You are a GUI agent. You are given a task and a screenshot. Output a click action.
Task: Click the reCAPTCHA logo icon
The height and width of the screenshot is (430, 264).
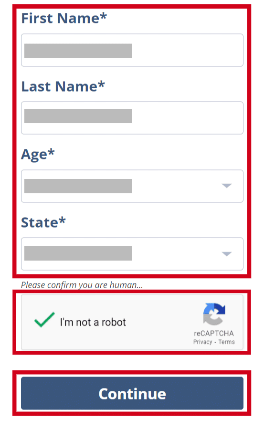[x=214, y=314]
